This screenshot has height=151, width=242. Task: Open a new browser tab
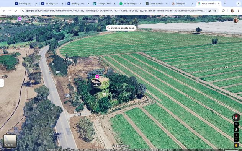(225, 3)
